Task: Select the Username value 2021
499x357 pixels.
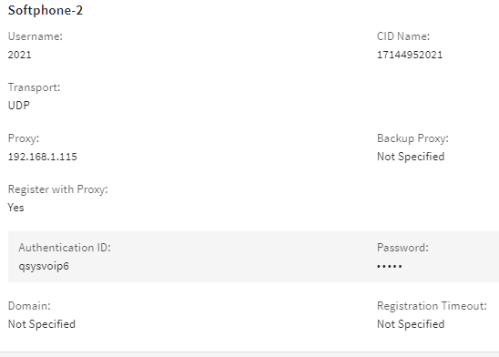Action: point(20,55)
